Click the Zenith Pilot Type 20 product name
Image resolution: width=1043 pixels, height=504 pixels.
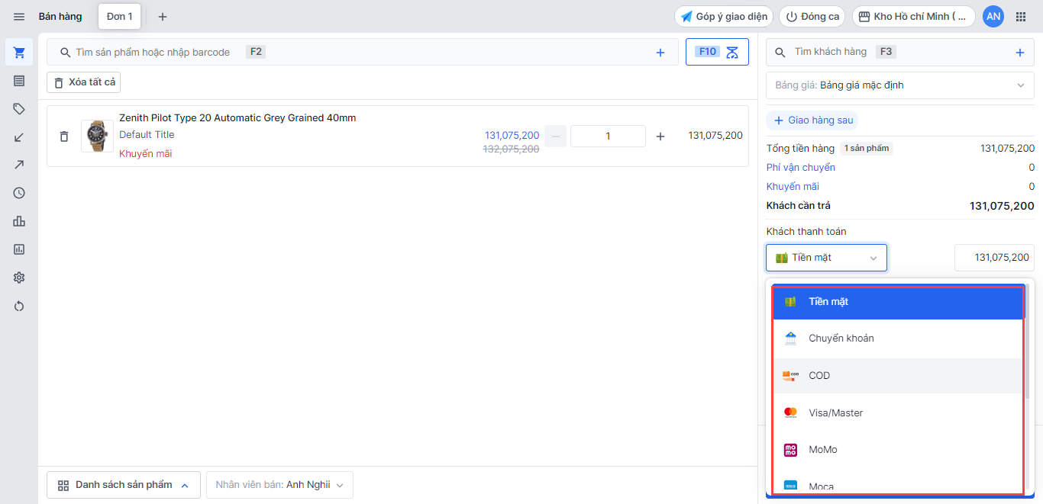[237, 117]
